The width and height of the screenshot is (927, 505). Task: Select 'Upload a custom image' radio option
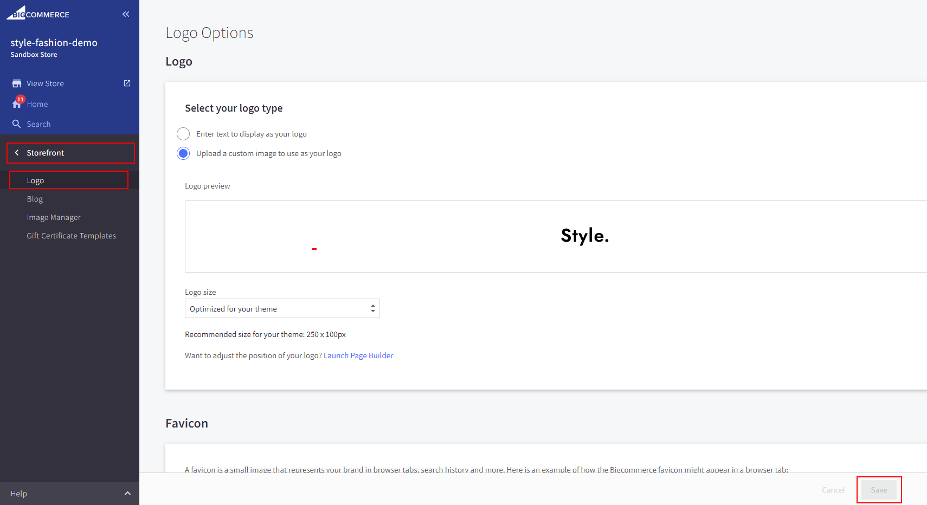tap(183, 153)
